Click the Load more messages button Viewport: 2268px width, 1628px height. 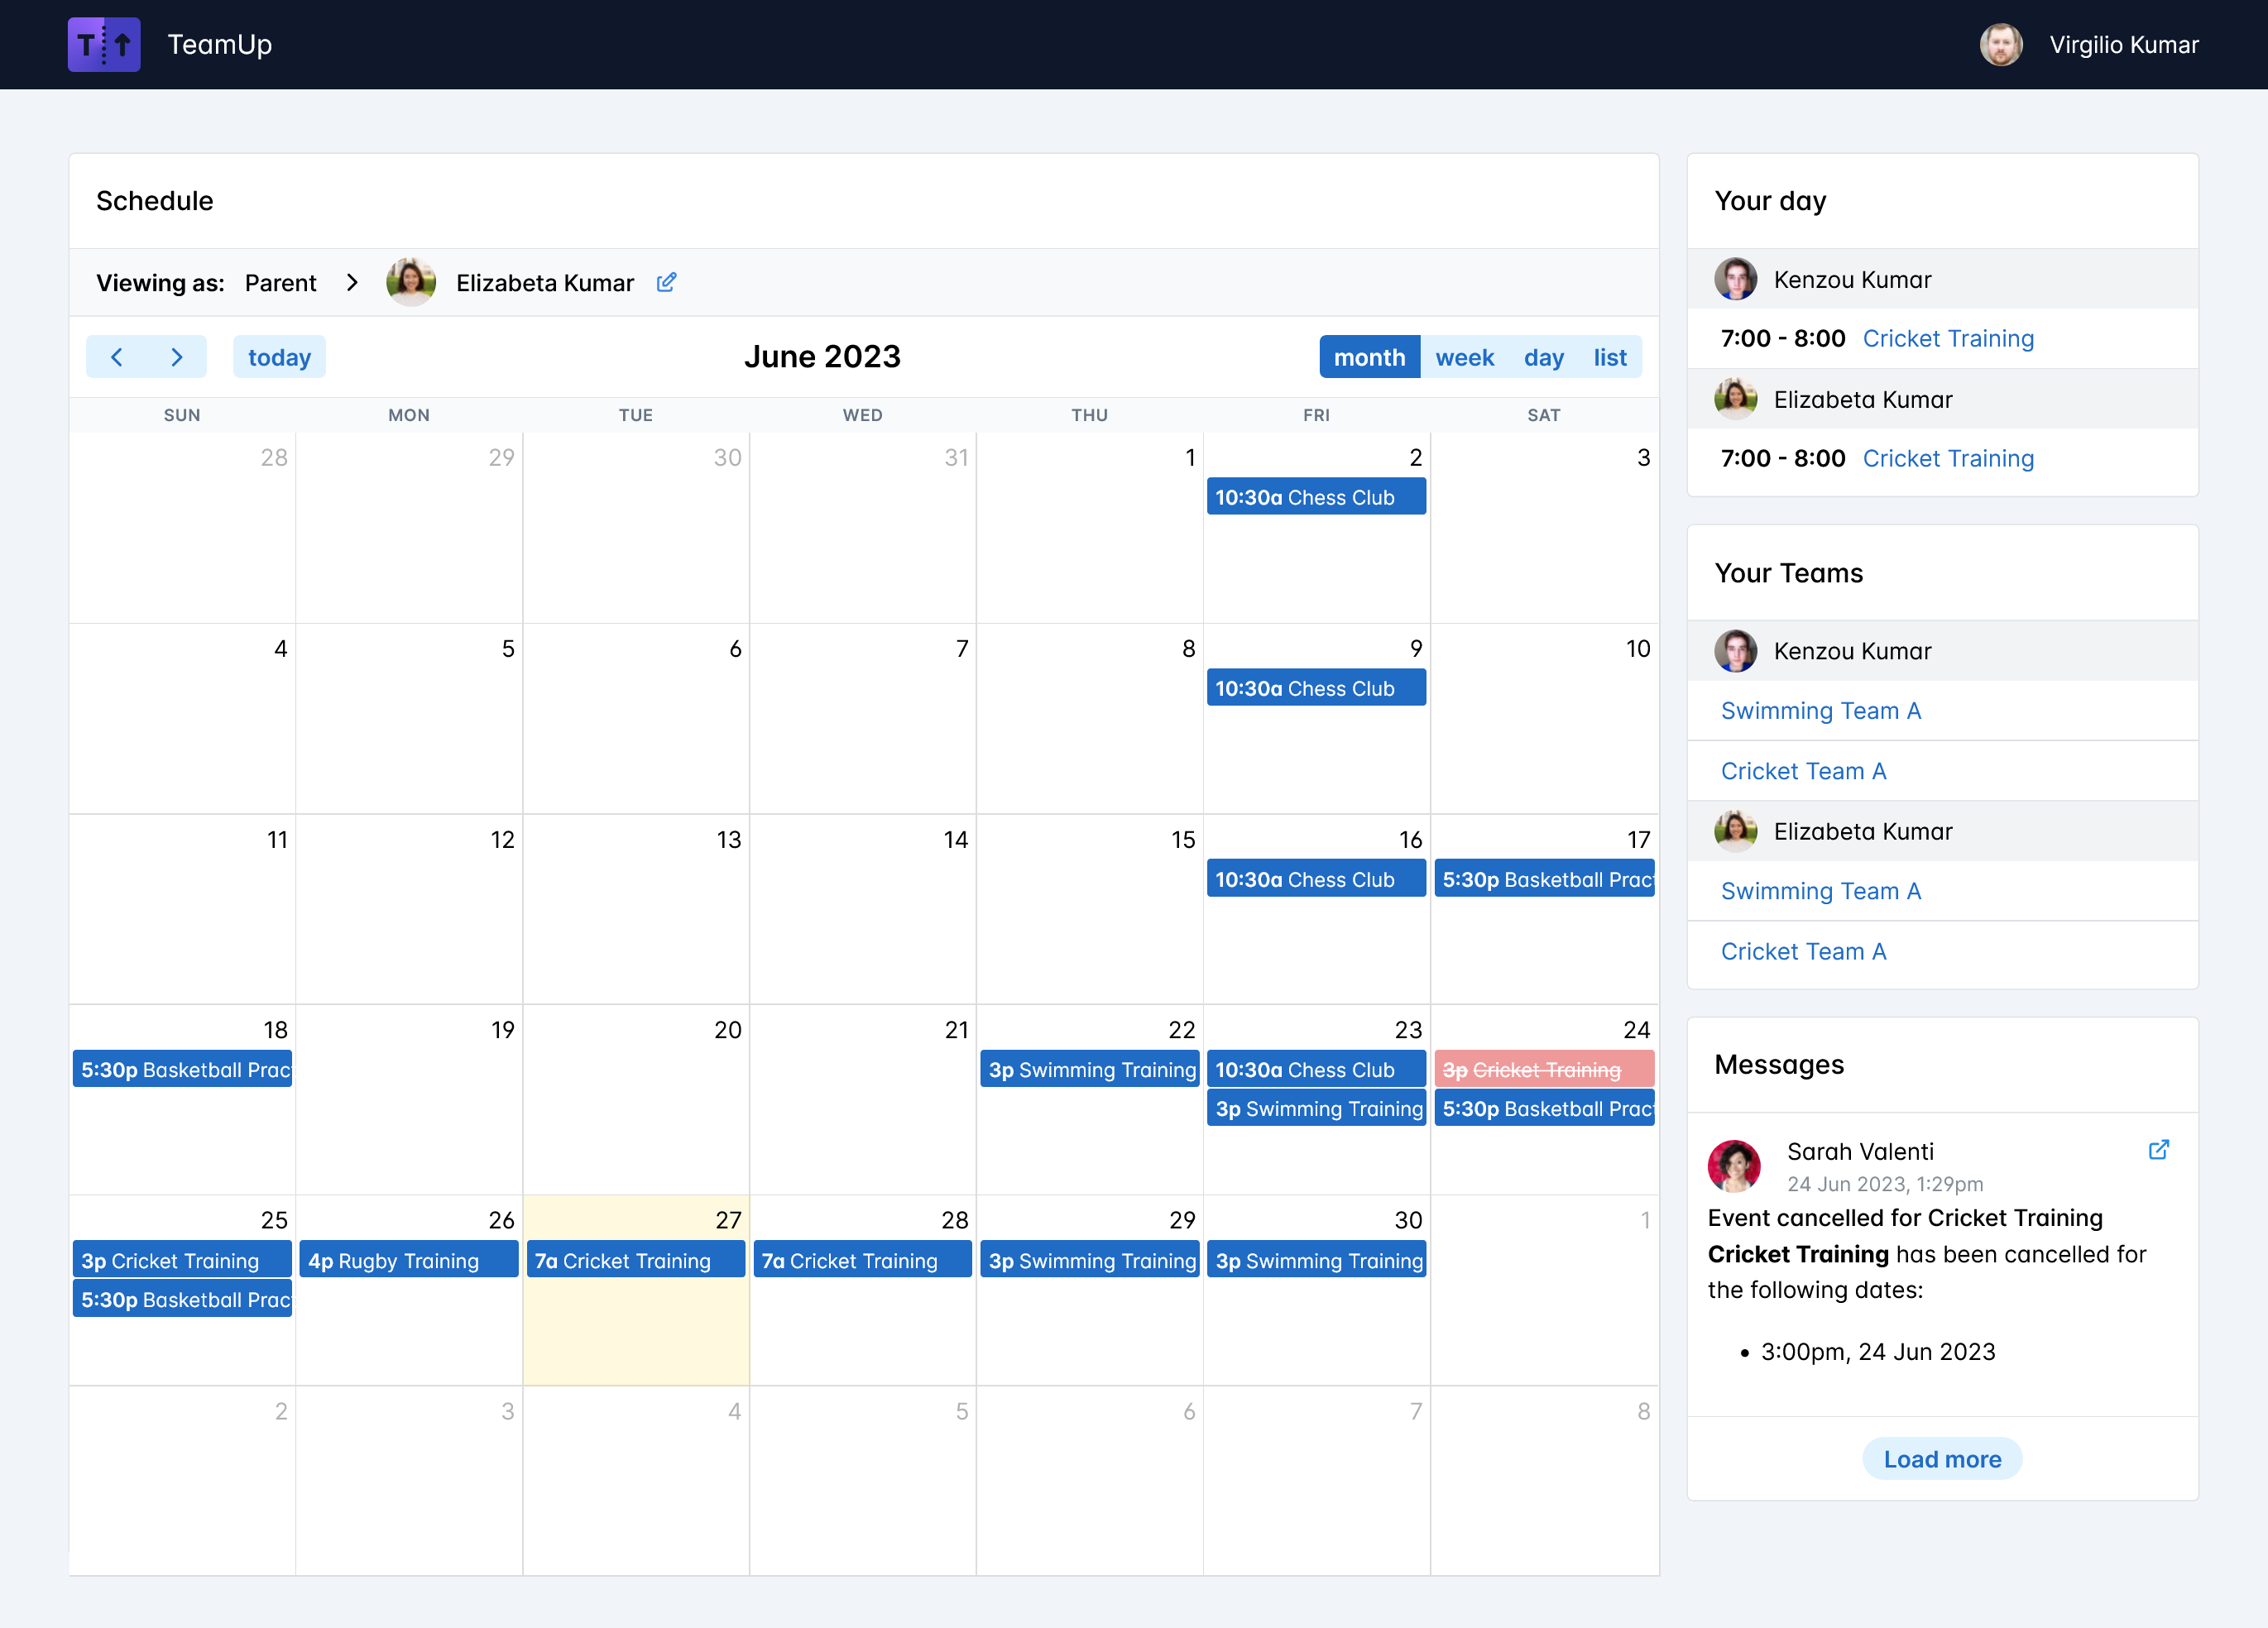[x=1941, y=1459]
